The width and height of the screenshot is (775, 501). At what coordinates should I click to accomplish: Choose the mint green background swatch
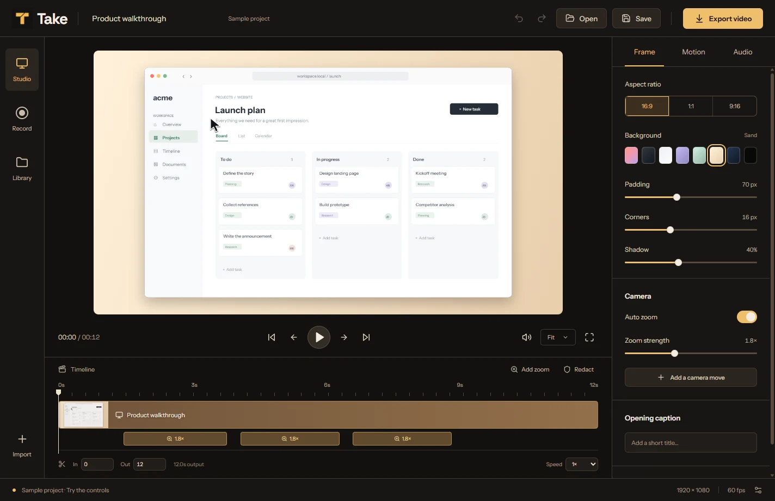point(699,156)
